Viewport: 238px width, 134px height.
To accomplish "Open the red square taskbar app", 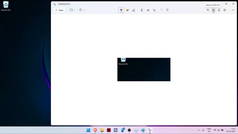I will 109,130.
